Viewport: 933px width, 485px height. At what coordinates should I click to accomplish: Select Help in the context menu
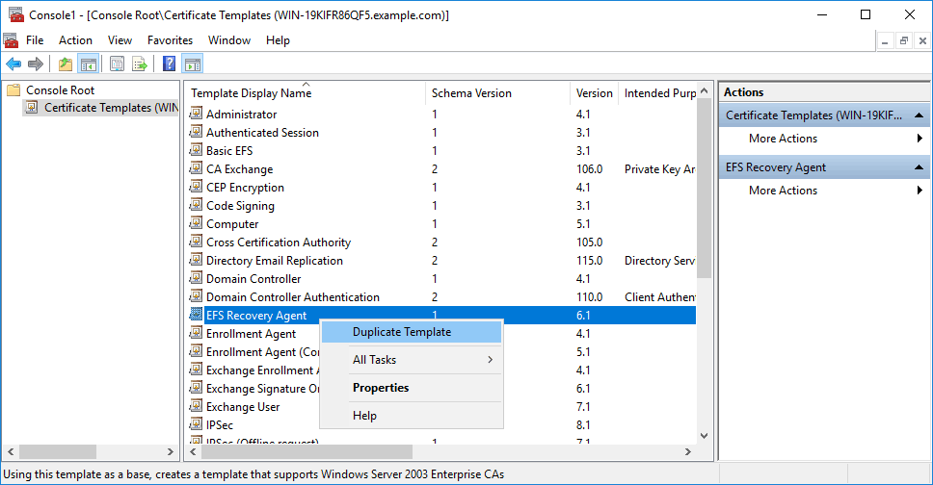click(x=412, y=416)
